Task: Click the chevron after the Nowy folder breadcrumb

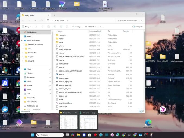Action: [67, 20]
